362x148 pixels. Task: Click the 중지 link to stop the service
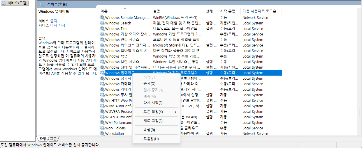(x=54, y=21)
